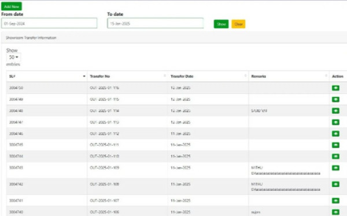Viewport: 347px width, 216px height.
Task: View details of transfer OUT-2025-01-110
Action: tap(335, 156)
